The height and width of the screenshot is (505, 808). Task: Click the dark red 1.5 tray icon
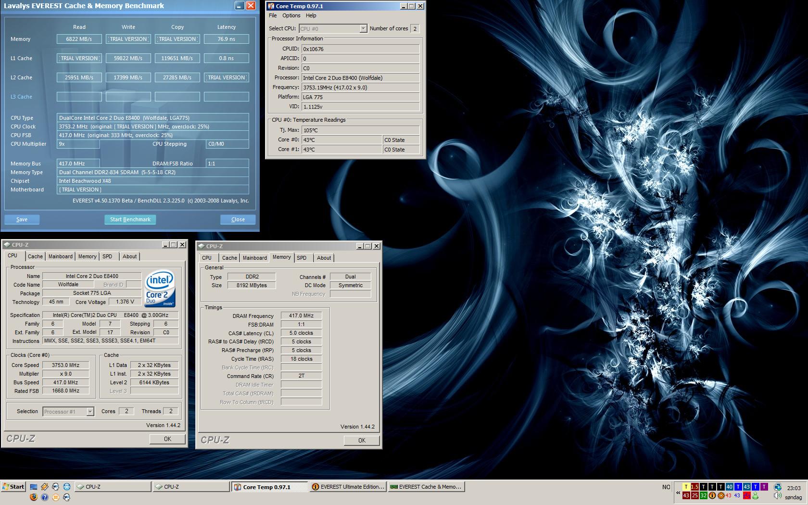coord(695,487)
